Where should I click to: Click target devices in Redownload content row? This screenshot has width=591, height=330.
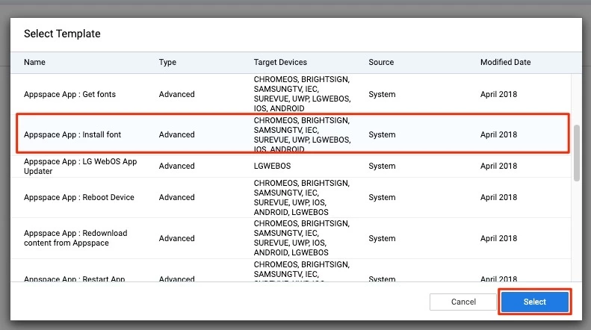[x=302, y=238]
